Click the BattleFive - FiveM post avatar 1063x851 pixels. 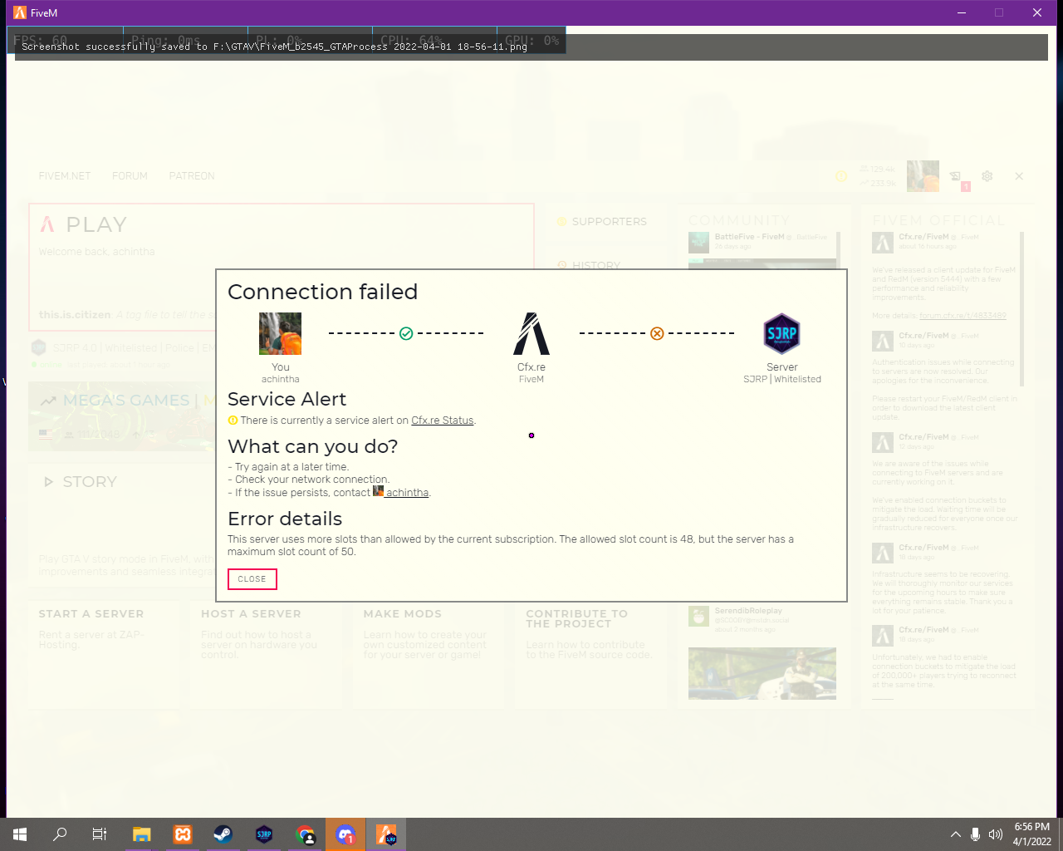tap(698, 242)
